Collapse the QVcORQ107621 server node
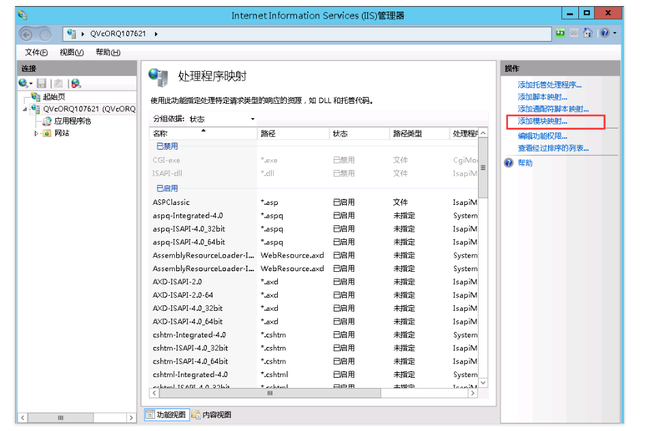This screenshot has height=431, width=663. (x=25, y=109)
